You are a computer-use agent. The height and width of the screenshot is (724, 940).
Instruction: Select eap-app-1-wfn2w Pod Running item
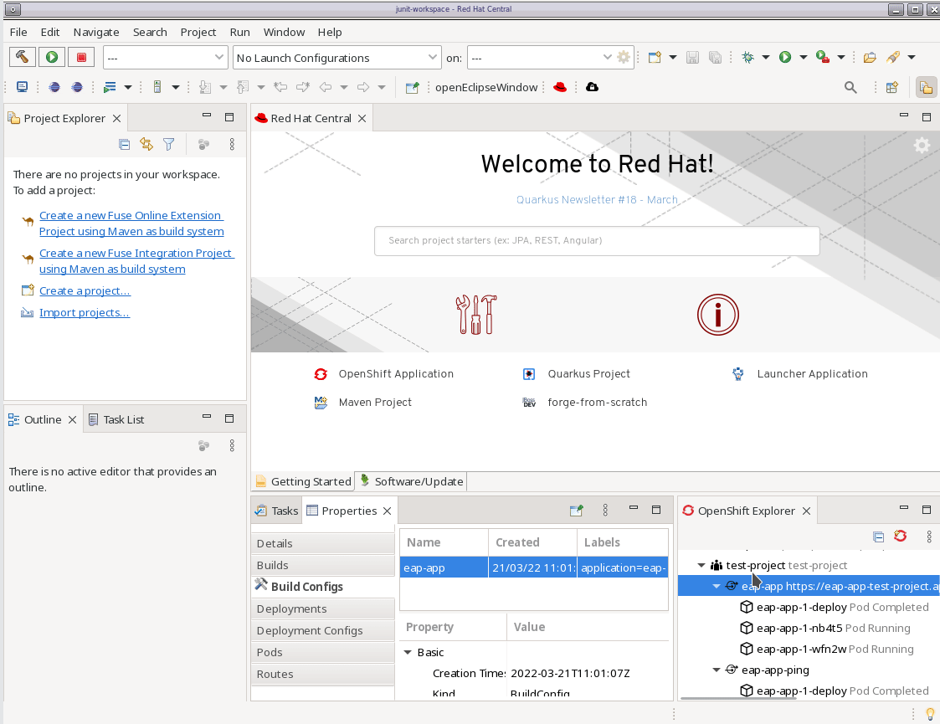tap(827, 649)
